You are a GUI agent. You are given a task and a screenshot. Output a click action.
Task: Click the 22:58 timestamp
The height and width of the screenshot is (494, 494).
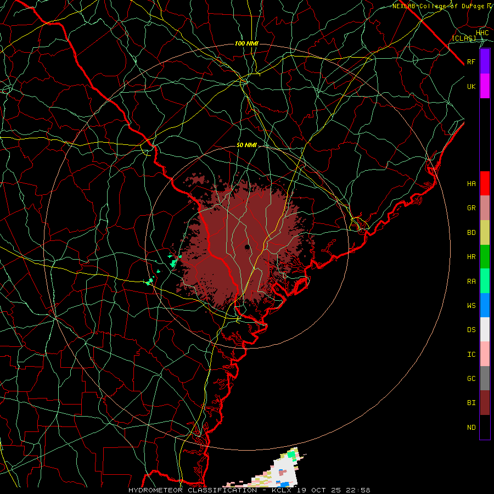click(x=359, y=490)
